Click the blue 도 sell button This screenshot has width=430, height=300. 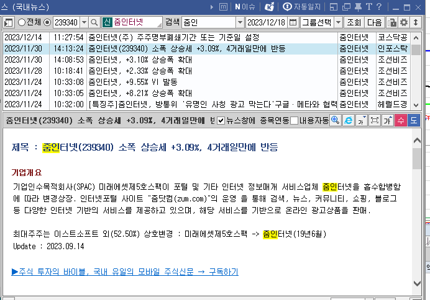point(414,120)
